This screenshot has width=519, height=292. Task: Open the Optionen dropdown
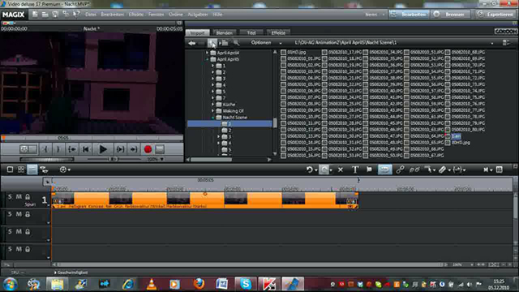click(266, 43)
